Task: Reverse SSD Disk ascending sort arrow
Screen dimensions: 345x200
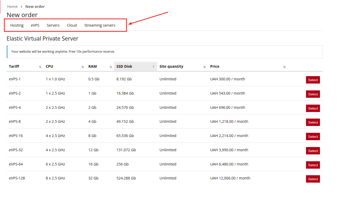Action: 153,67
